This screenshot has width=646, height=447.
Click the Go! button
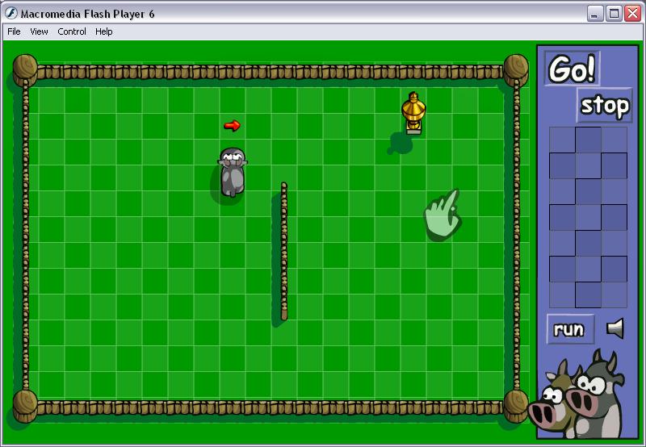pyautogui.click(x=573, y=69)
